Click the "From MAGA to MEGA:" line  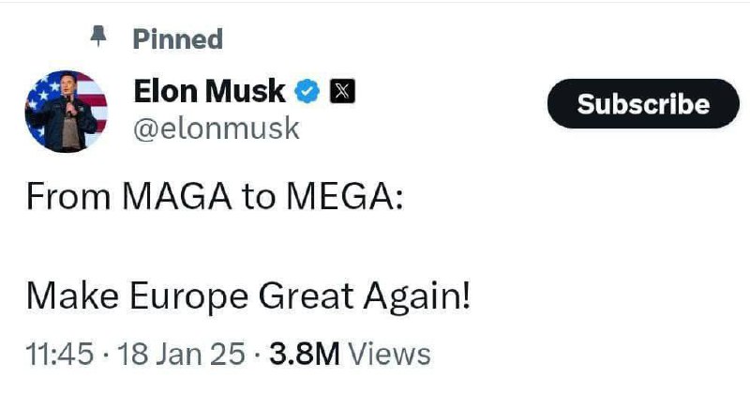[215, 197]
